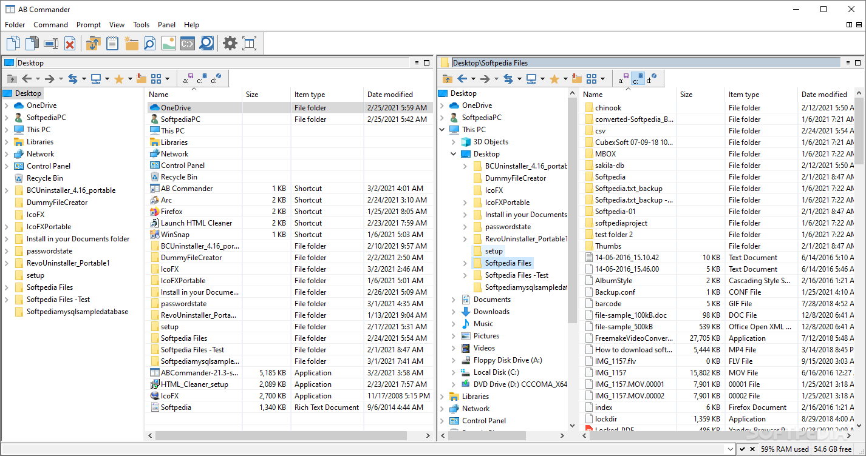Image resolution: width=866 pixels, height=456 pixels.
Task: Click right panel view mode grid icon
Action: coord(592,79)
